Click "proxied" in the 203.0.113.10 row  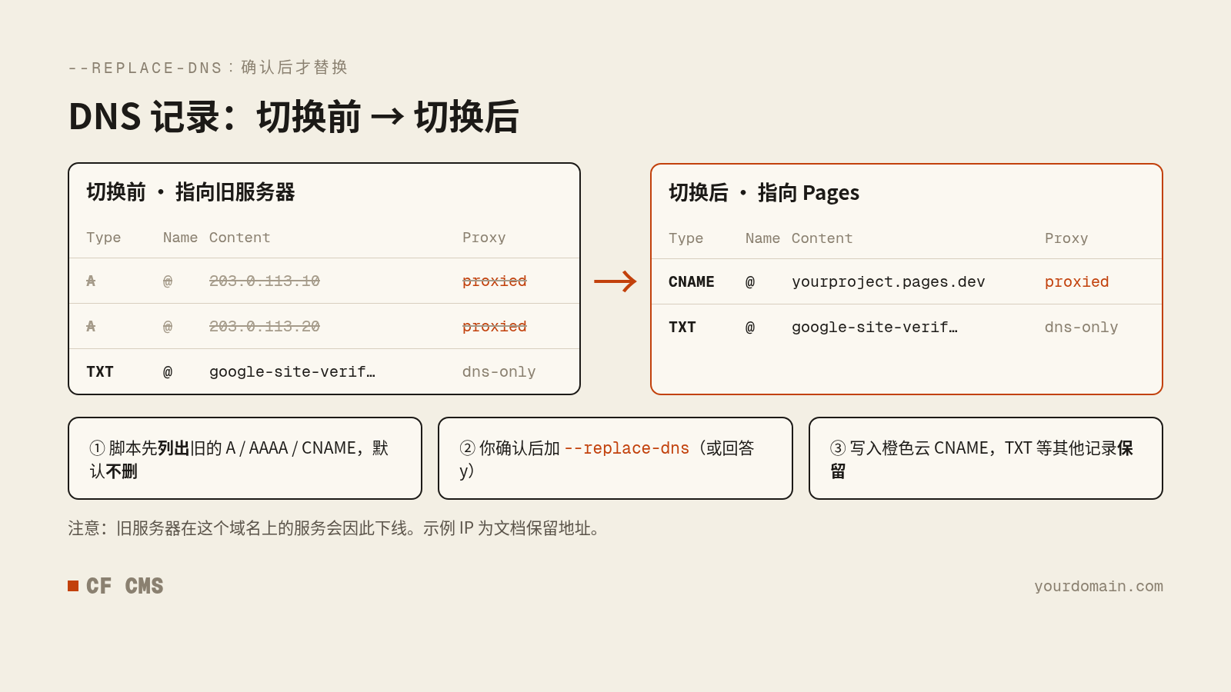[x=495, y=281]
